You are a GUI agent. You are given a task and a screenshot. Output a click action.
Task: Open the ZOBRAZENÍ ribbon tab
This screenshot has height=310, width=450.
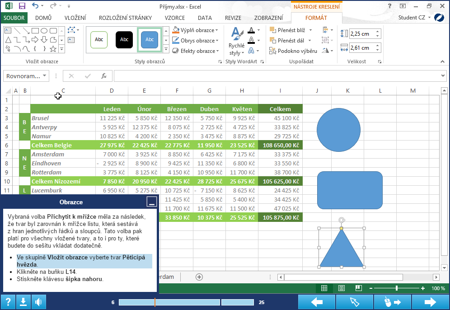(x=269, y=18)
